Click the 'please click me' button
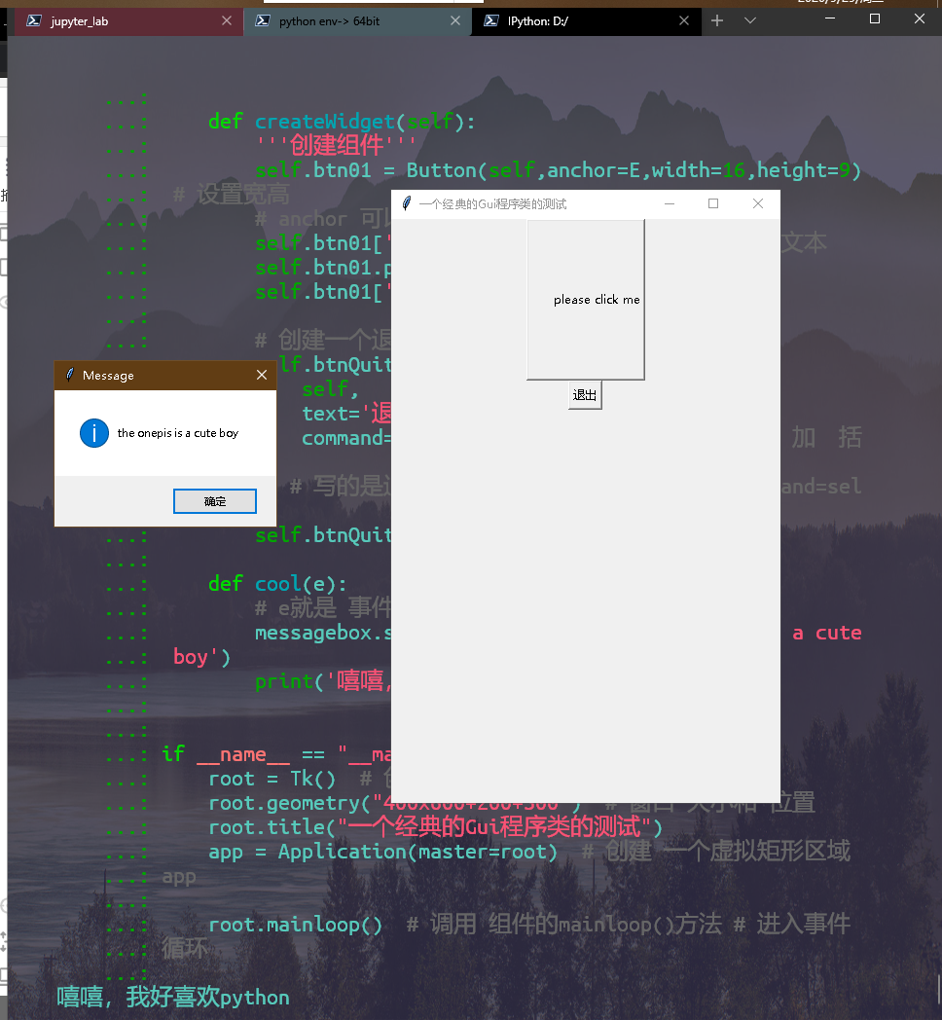 pyautogui.click(x=586, y=300)
